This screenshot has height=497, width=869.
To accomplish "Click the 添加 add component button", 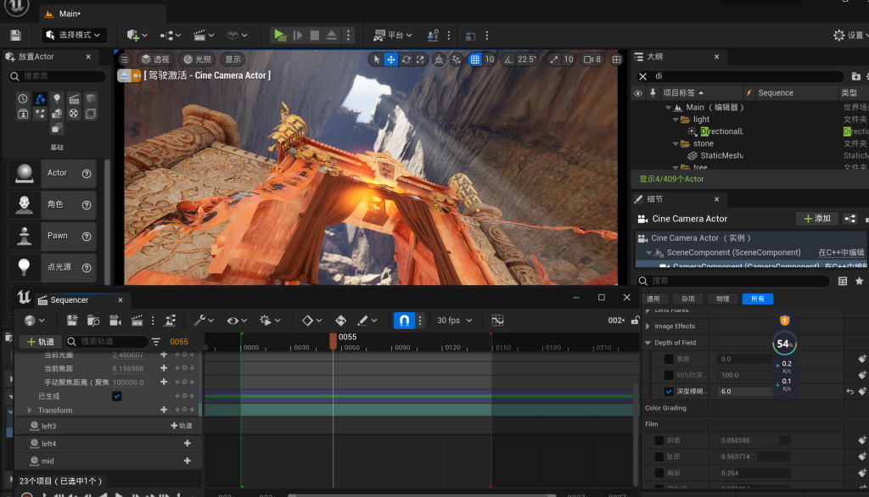I will point(817,219).
